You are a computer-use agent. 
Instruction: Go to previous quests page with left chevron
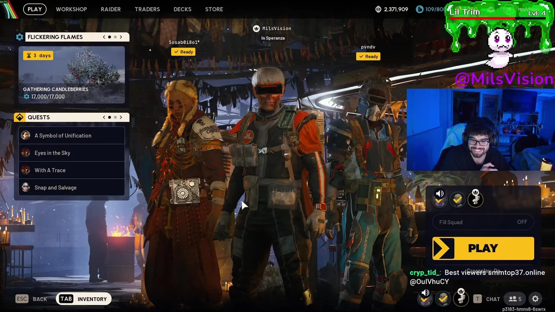point(104,117)
